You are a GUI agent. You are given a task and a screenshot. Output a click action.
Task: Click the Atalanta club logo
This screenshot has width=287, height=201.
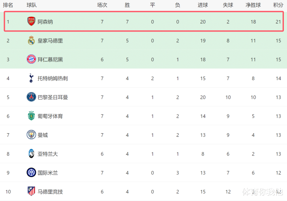(x=31, y=154)
